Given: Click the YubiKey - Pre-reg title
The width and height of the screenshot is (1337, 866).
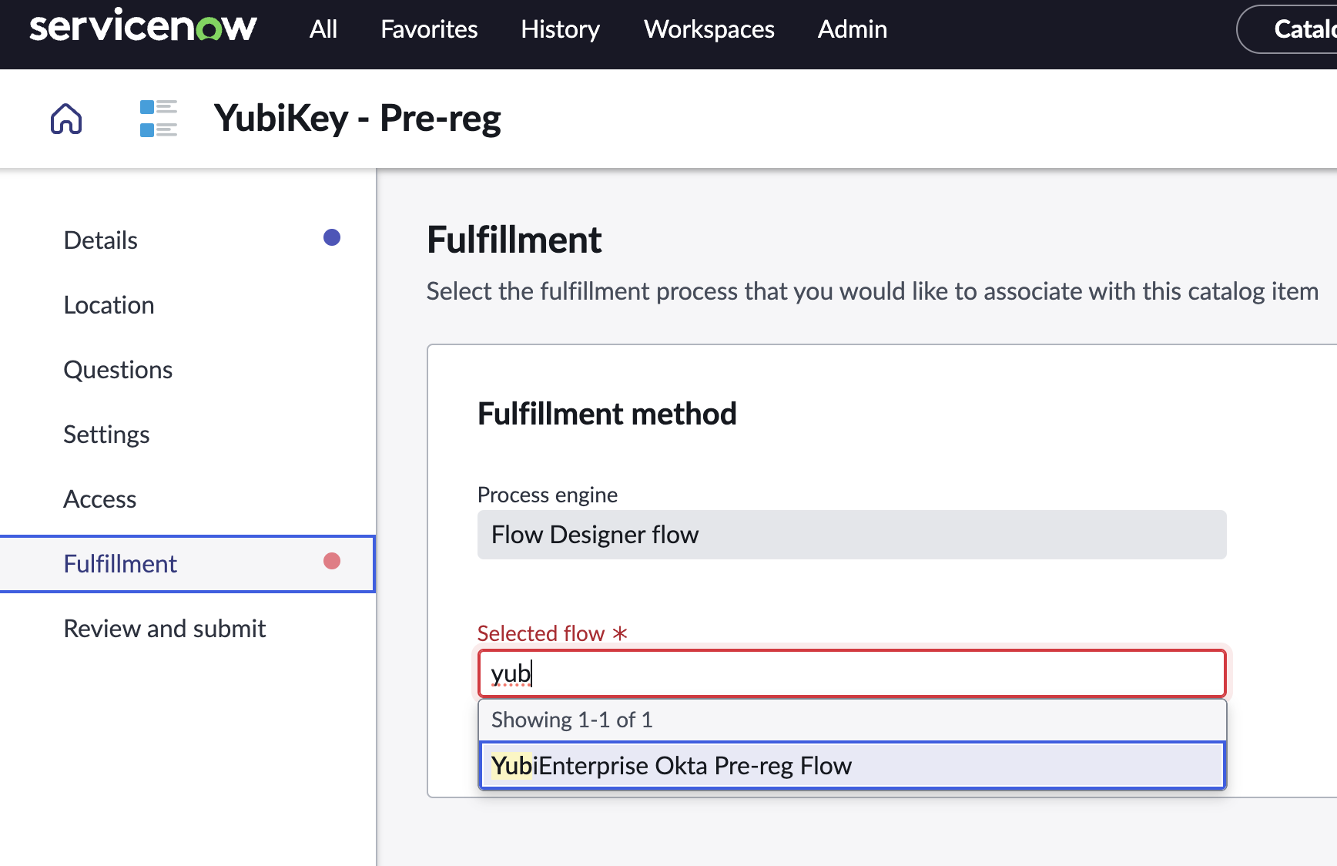Looking at the screenshot, I should coord(357,119).
